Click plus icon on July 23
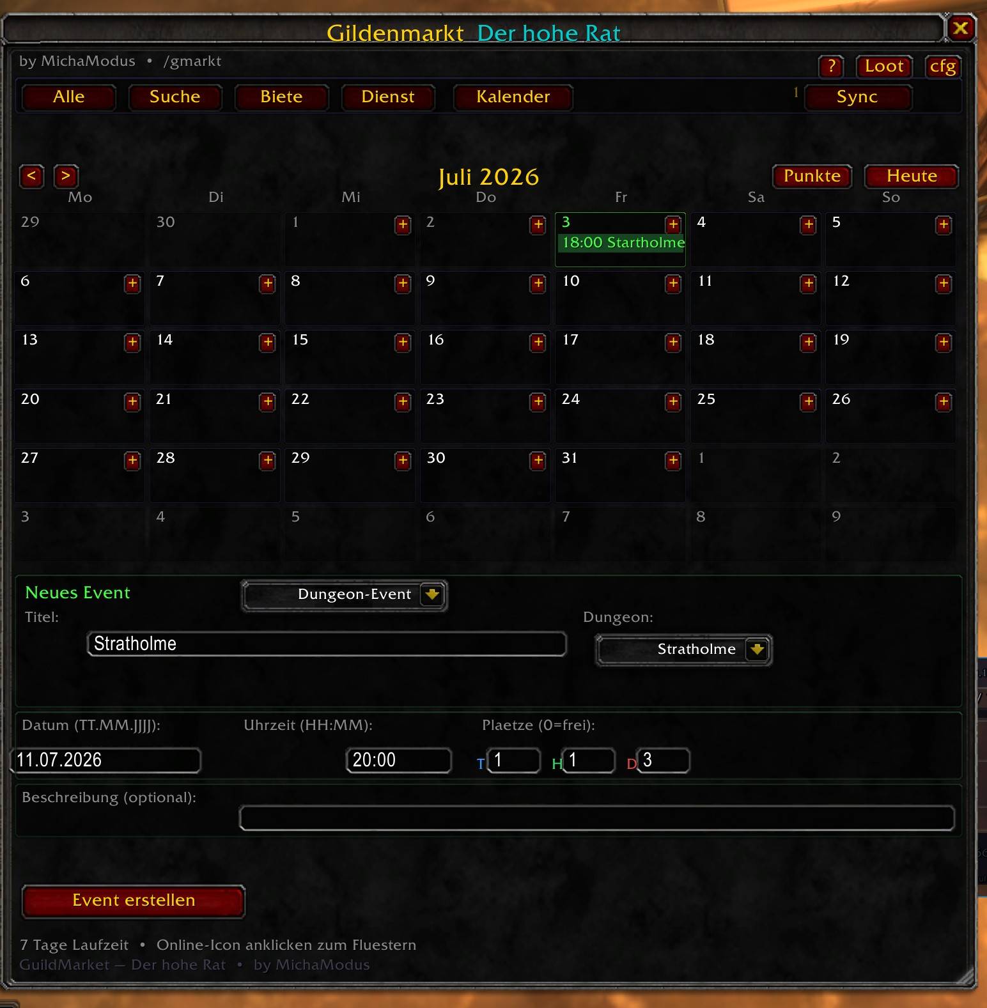The image size is (987, 1008). point(538,402)
